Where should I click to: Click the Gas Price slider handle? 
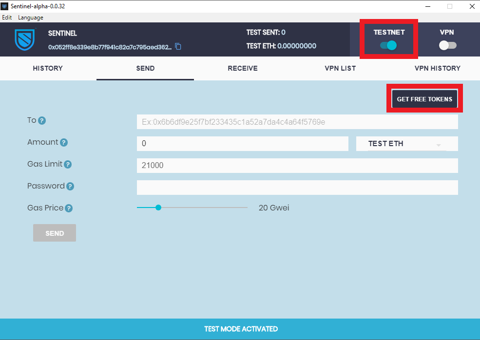click(x=158, y=208)
